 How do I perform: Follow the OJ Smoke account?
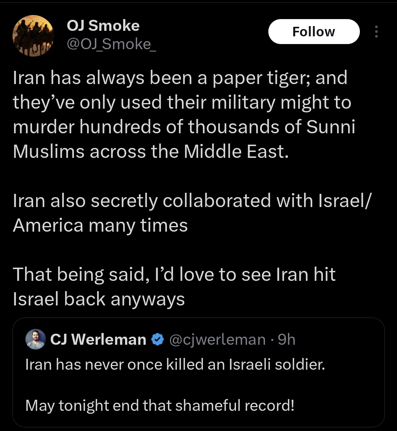(314, 32)
